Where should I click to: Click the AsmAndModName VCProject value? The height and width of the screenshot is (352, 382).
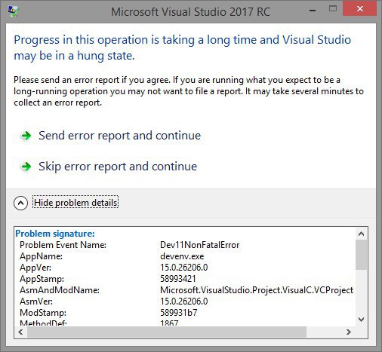point(257,290)
